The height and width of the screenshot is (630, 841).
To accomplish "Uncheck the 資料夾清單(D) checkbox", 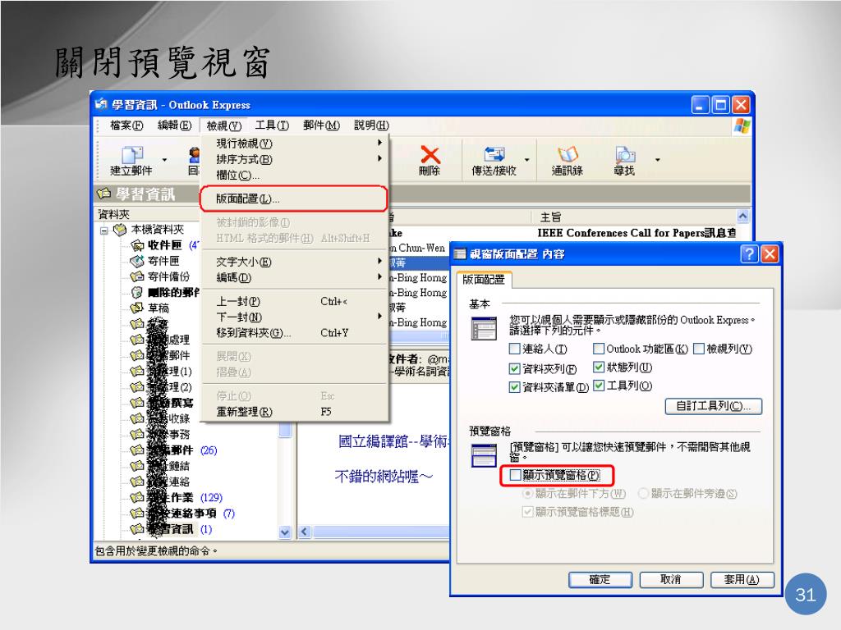I will [514, 387].
